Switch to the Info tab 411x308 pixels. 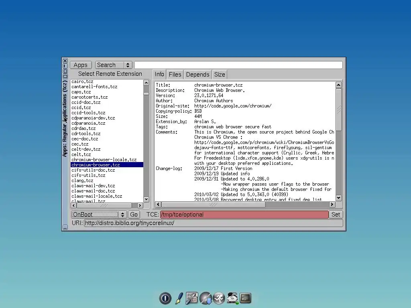pos(159,74)
